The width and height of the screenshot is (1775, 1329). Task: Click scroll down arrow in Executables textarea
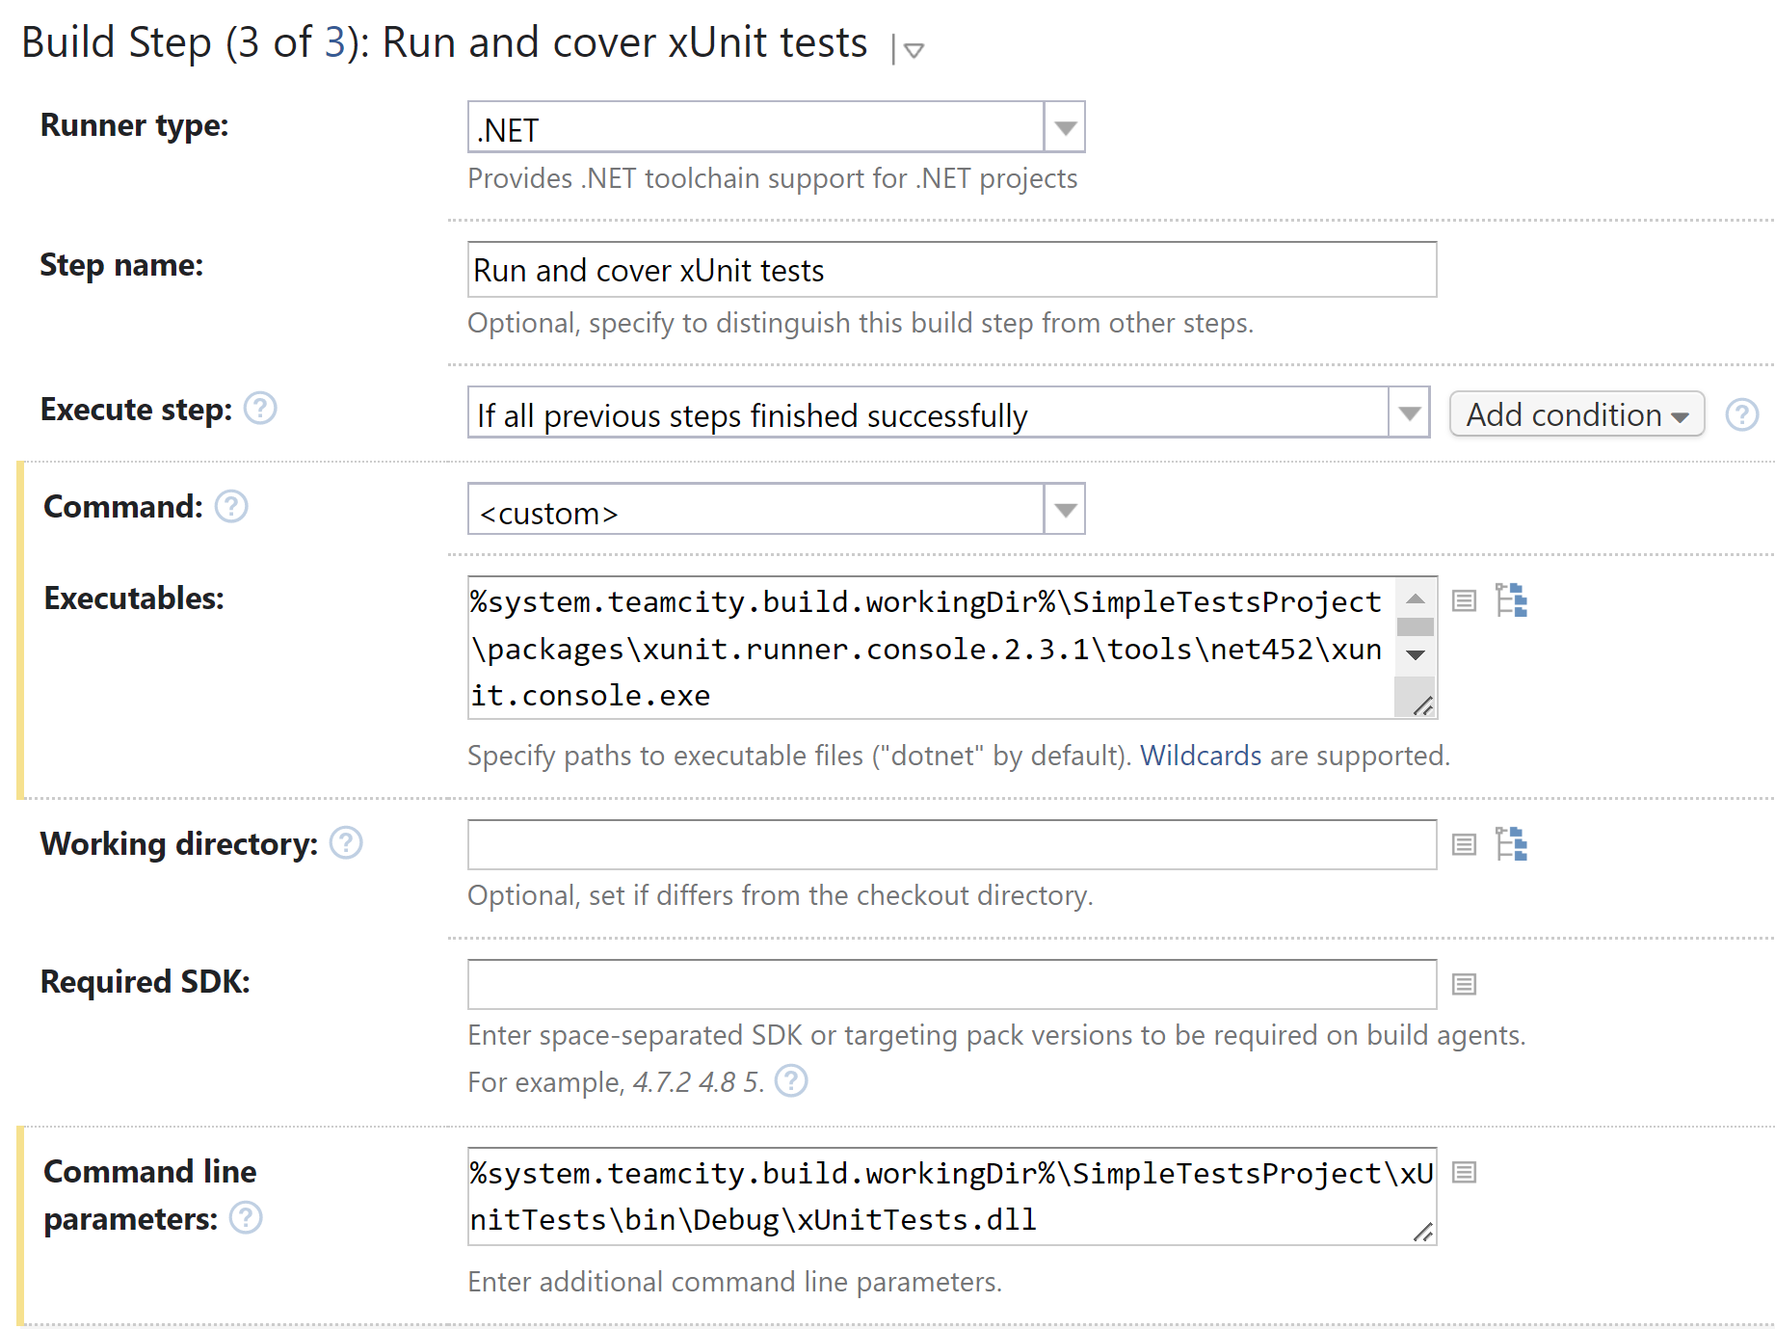pyautogui.click(x=1415, y=655)
